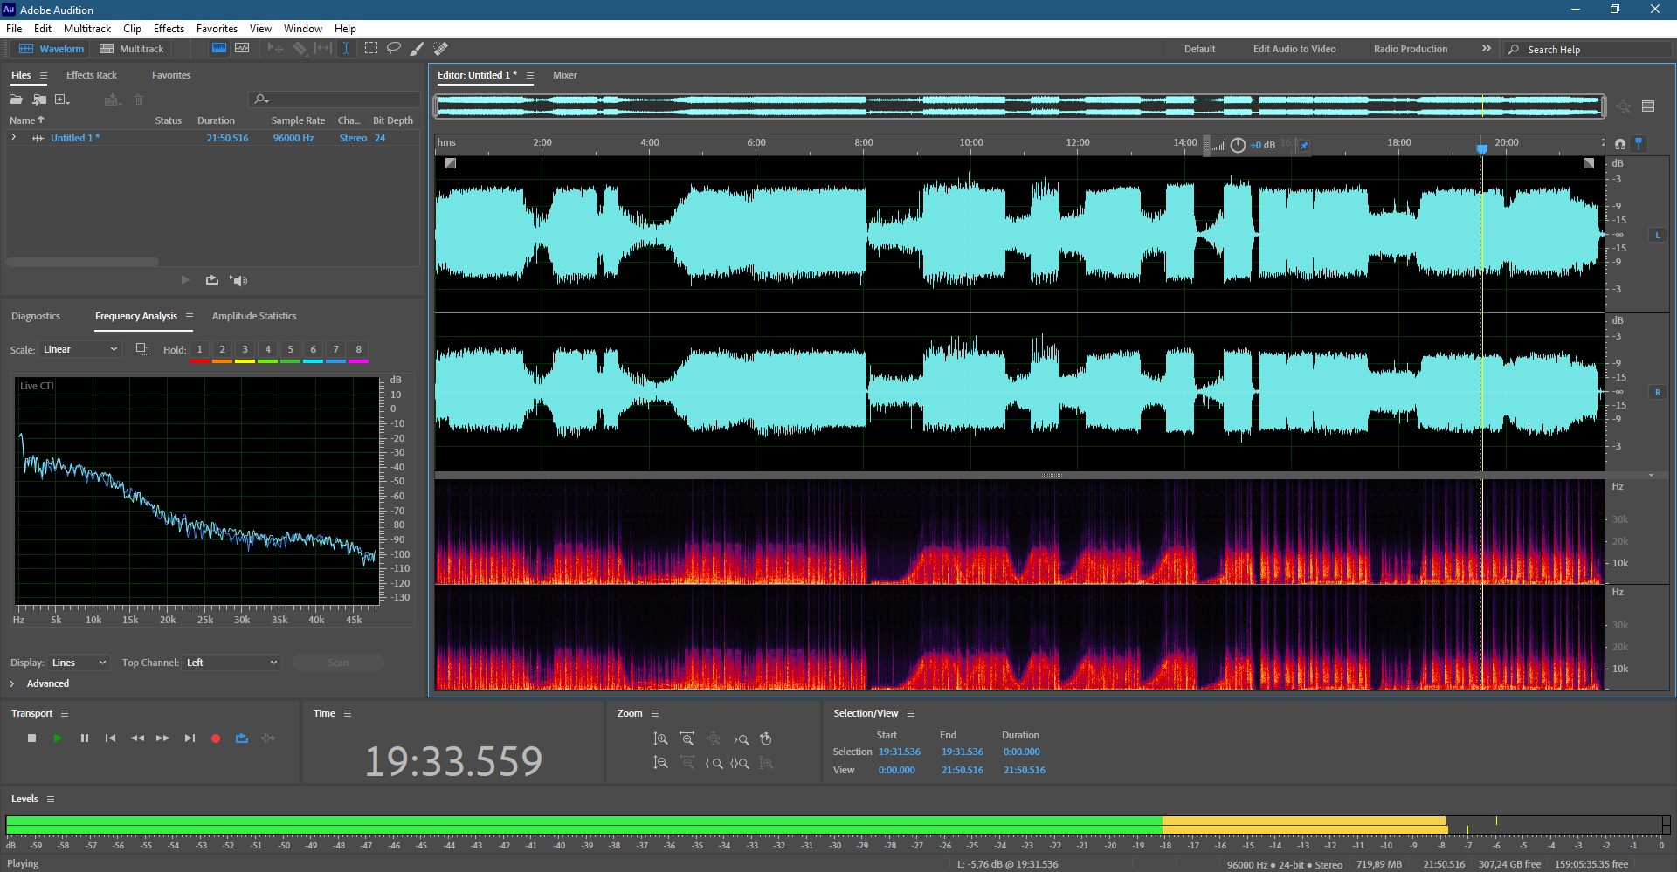The width and height of the screenshot is (1677, 872).
Task: Open the Effects menu
Action: (x=169, y=29)
